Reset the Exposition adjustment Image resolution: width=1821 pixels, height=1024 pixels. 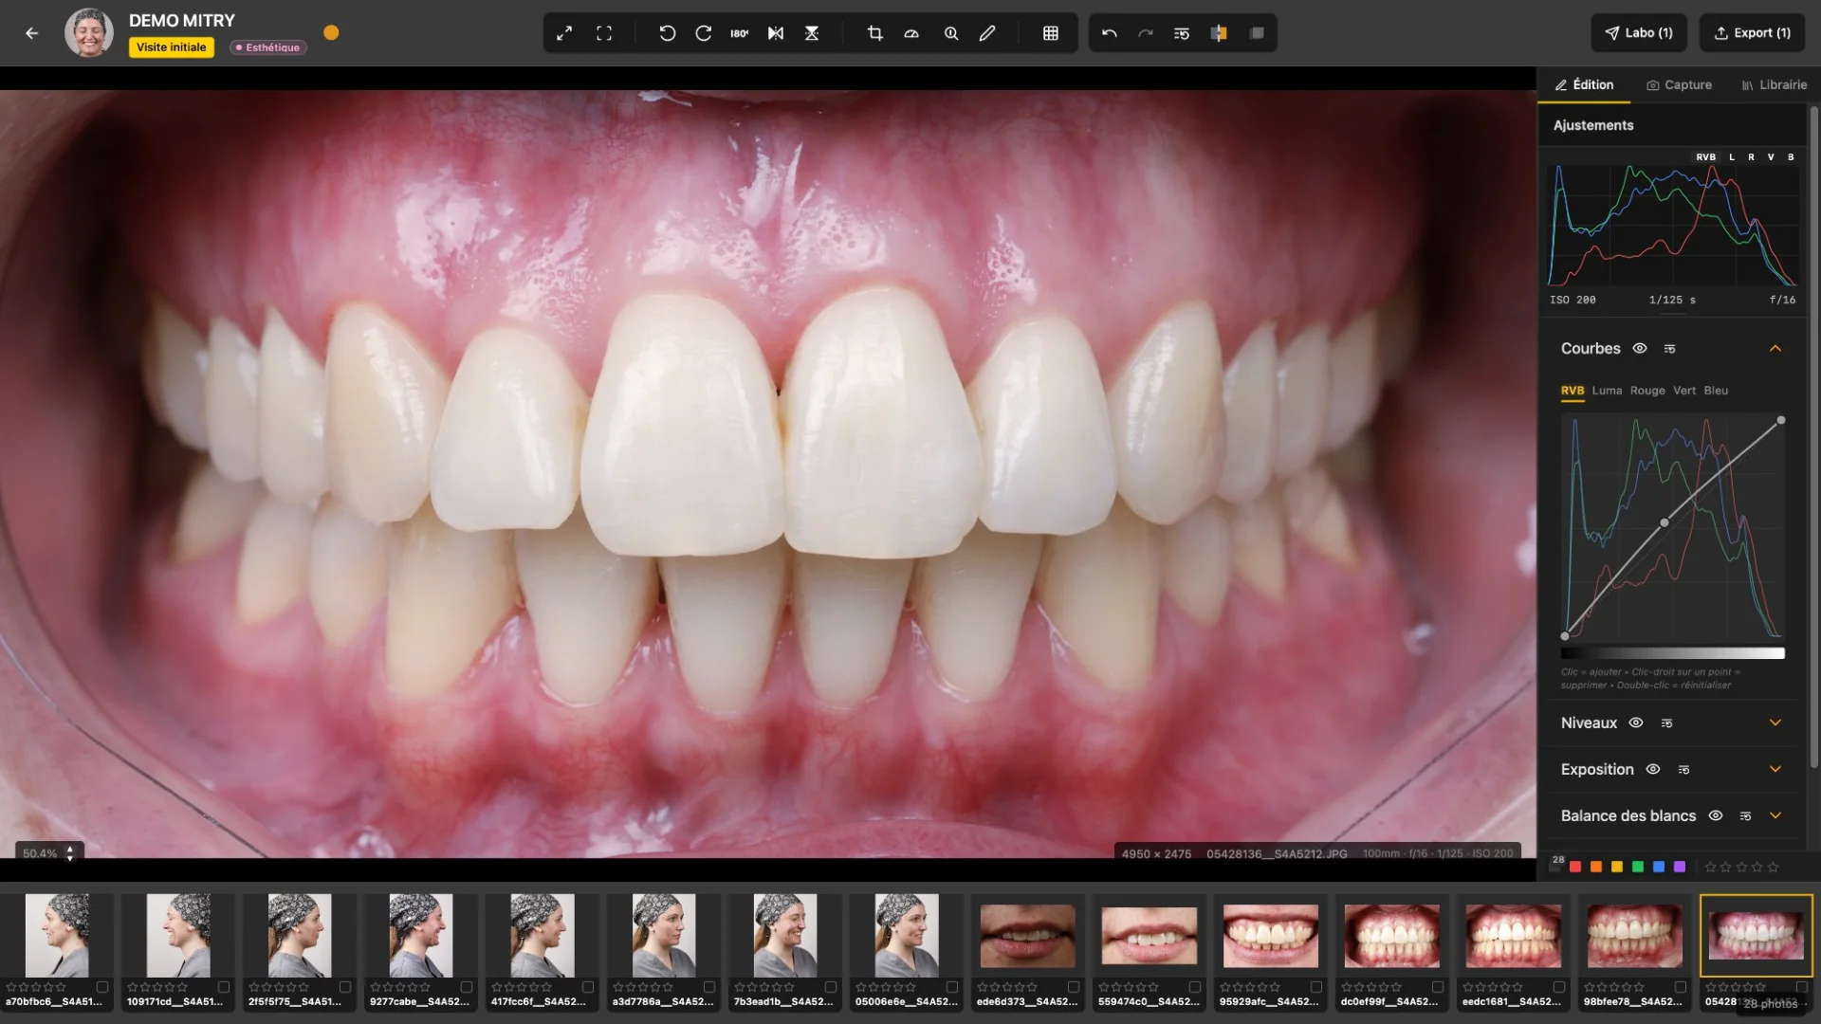coord(1684,770)
